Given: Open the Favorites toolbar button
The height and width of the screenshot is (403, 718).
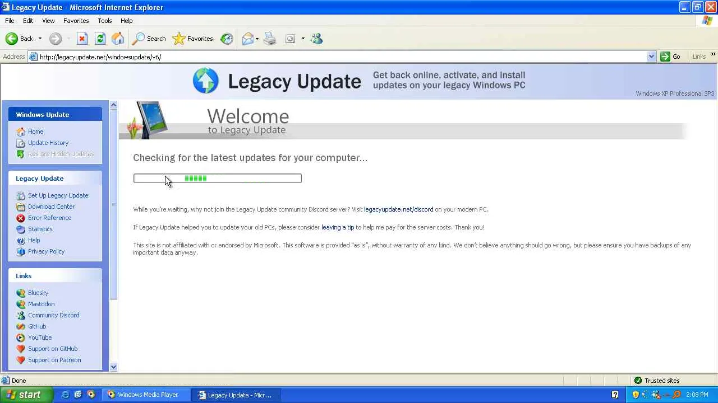Looking at the screenshot, I should click(192, 39).
